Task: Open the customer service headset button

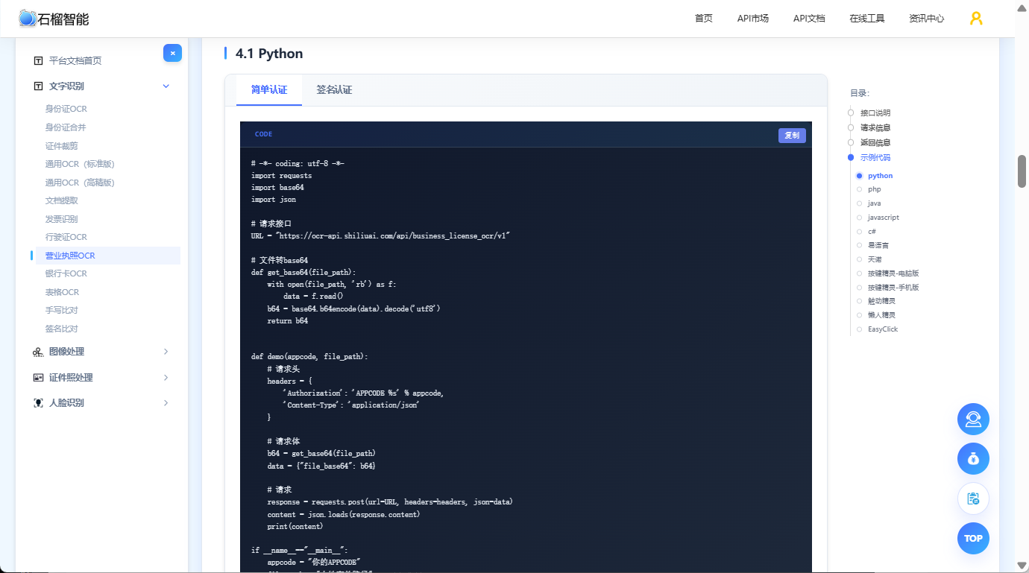Action: 973,420
